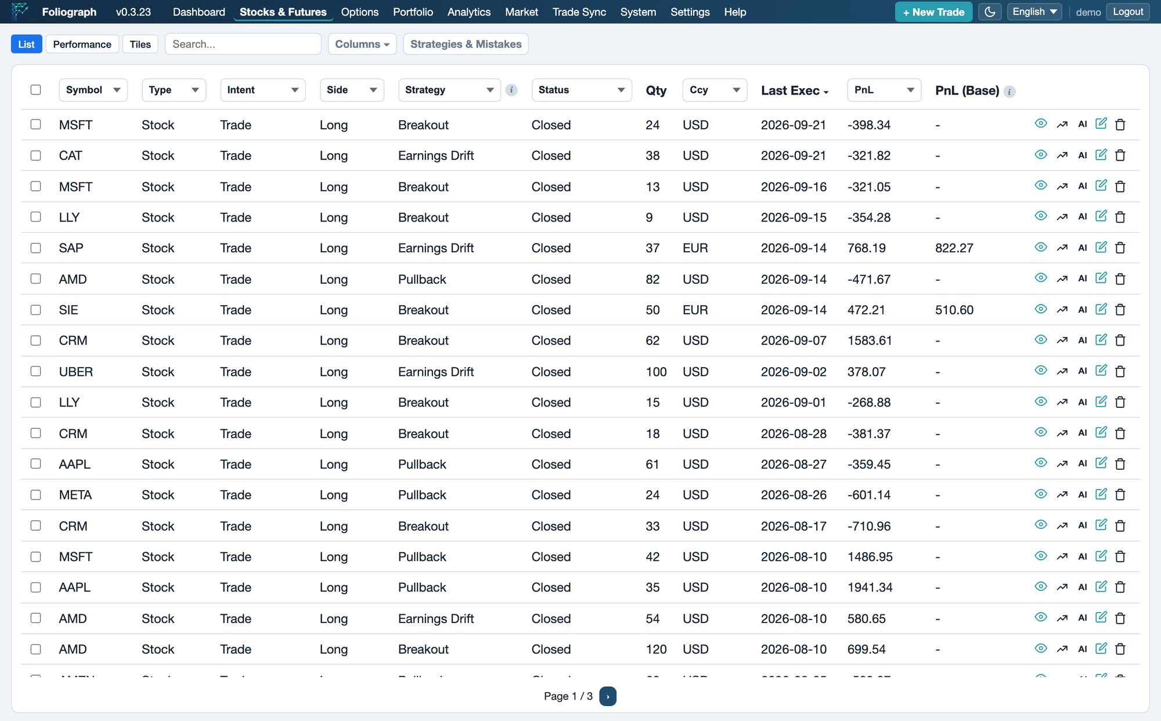
Task: Delete the AAPL 2026-08-27 trade
Action: point(1120,464)
